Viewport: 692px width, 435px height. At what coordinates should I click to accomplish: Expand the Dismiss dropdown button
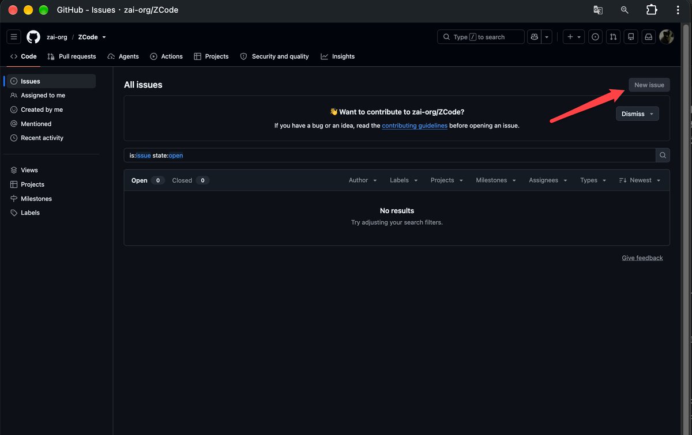[637, 114]
